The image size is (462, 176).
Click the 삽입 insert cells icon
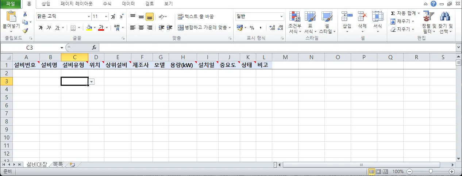347,17
